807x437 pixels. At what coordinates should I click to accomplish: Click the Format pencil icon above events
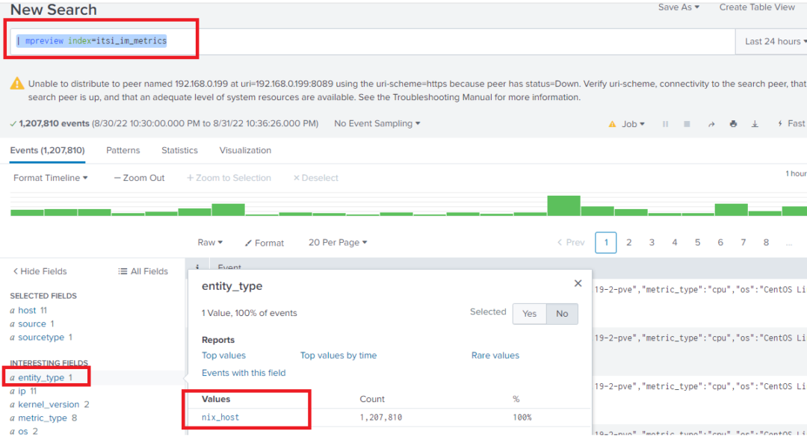pyautogui.click(x=247, y=242)
